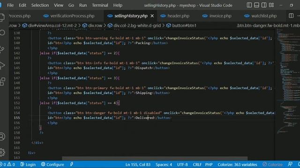Viewport: 300px width, 168px height.
Task: Click Login in the status bar
Action: coord(28,164)
